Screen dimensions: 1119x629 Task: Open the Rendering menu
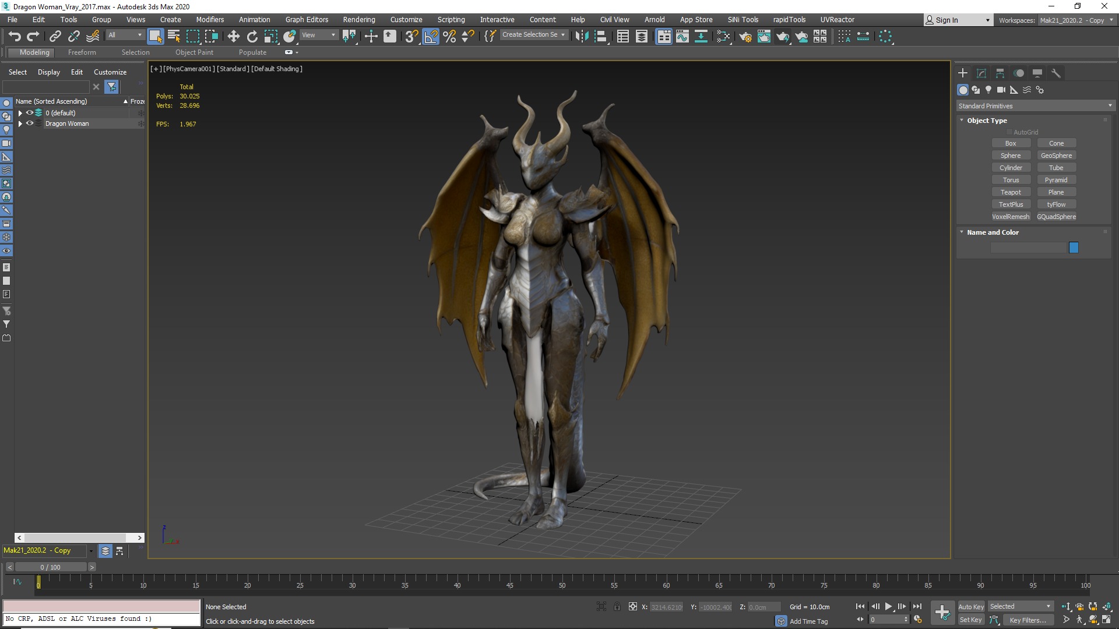pyautogui.click(x=359, y=19)
